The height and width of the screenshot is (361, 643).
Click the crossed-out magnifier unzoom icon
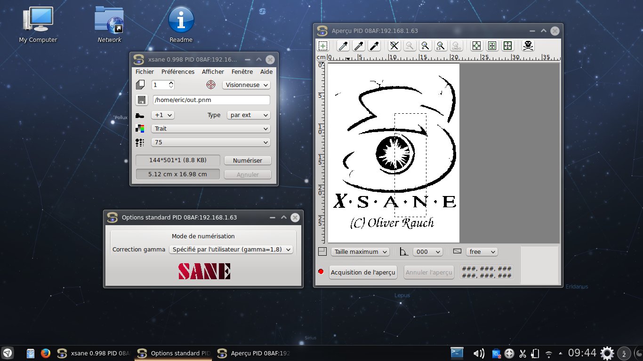pyautogui.click(x=394, y=46)
